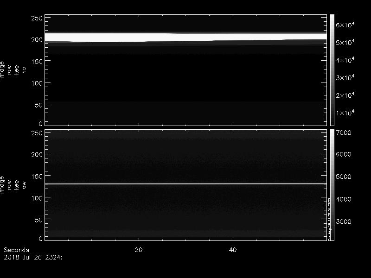
Task: Select the '2018 Jul 26 2324:' date label
Action: pos(33,257)
